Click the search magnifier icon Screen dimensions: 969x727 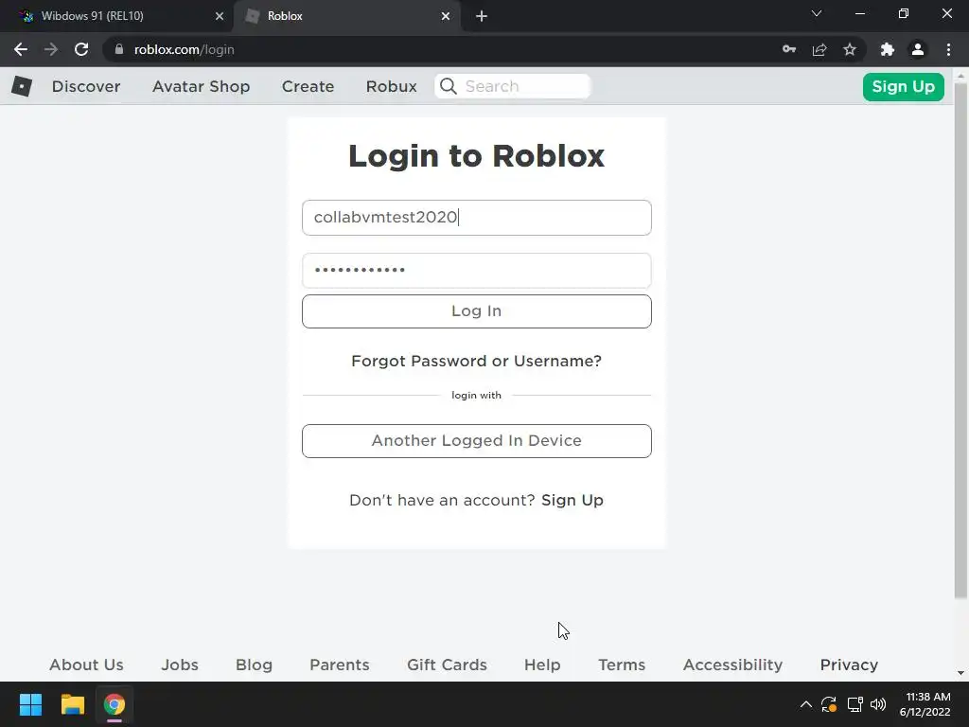point(449,86)
